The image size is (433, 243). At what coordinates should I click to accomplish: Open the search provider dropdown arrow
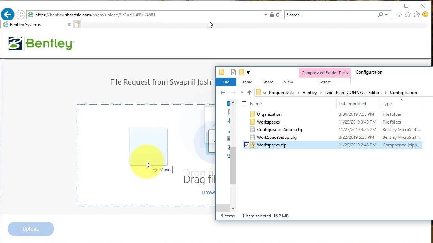(386, 15)
